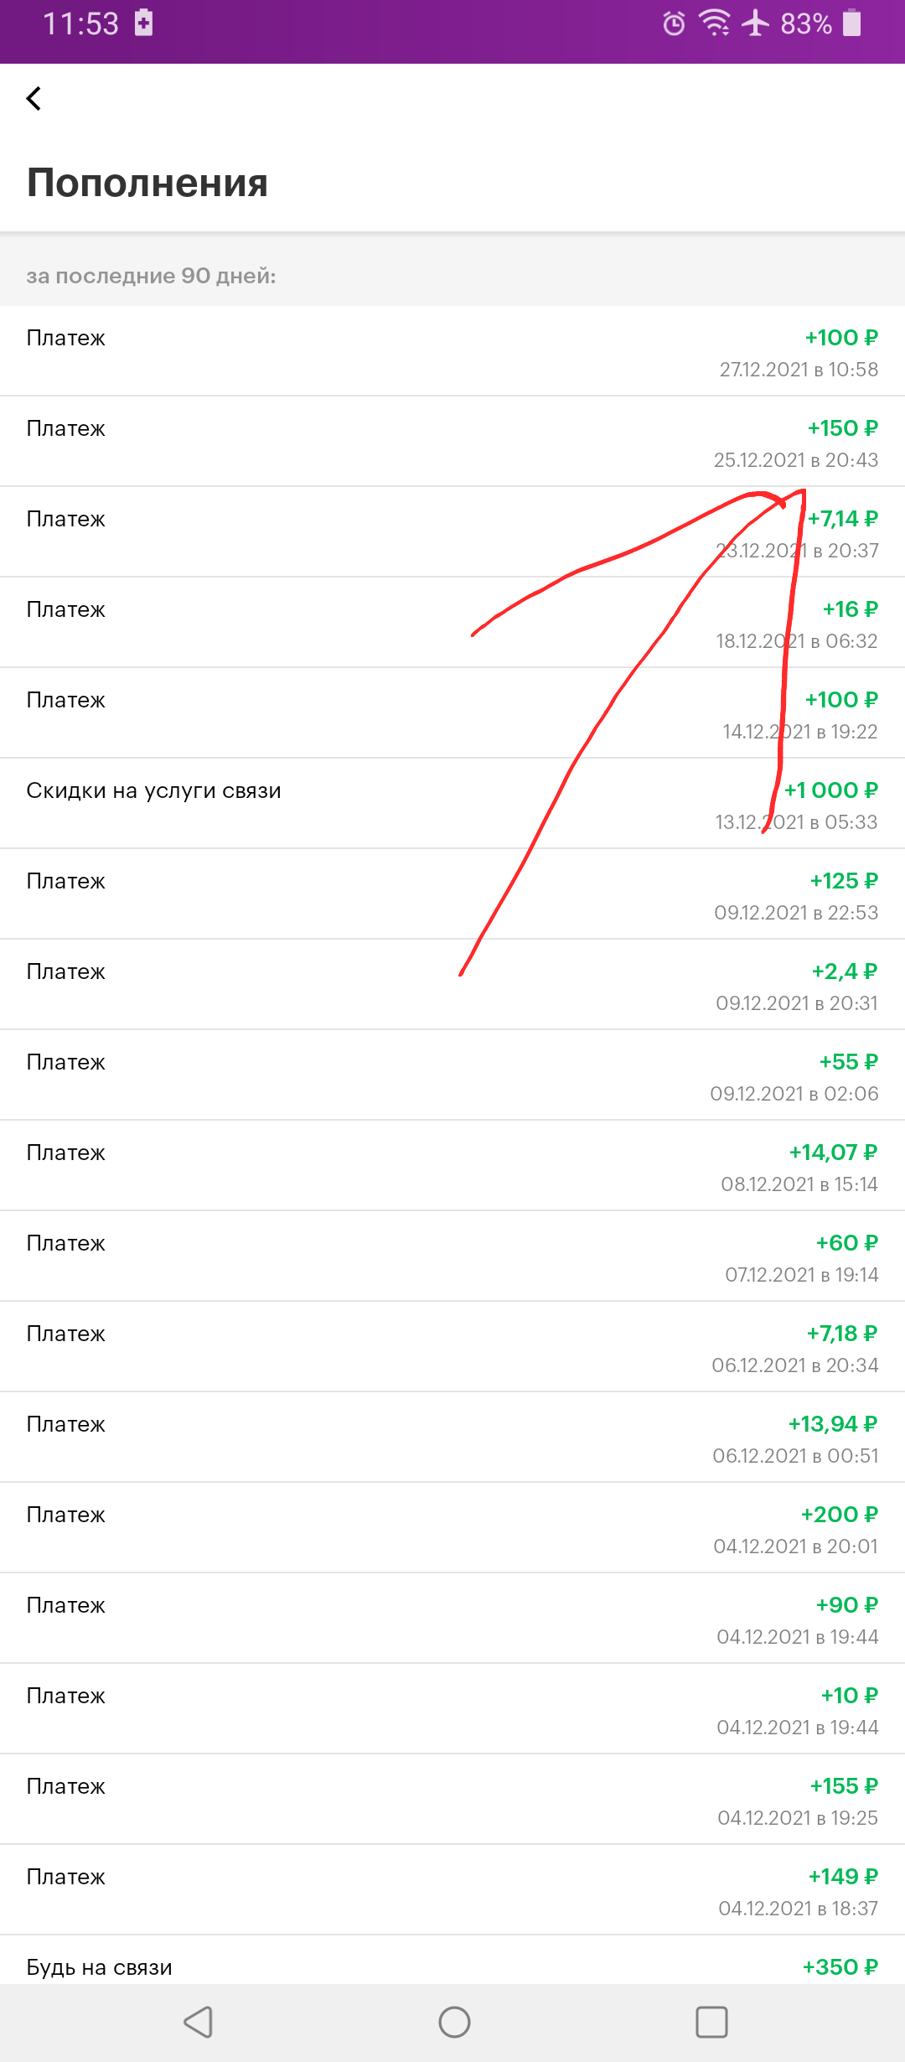Open 'Скидки на услуги связи' +1 000 ₽ entry
The image size is (905, 2062).
coord(452,804)
